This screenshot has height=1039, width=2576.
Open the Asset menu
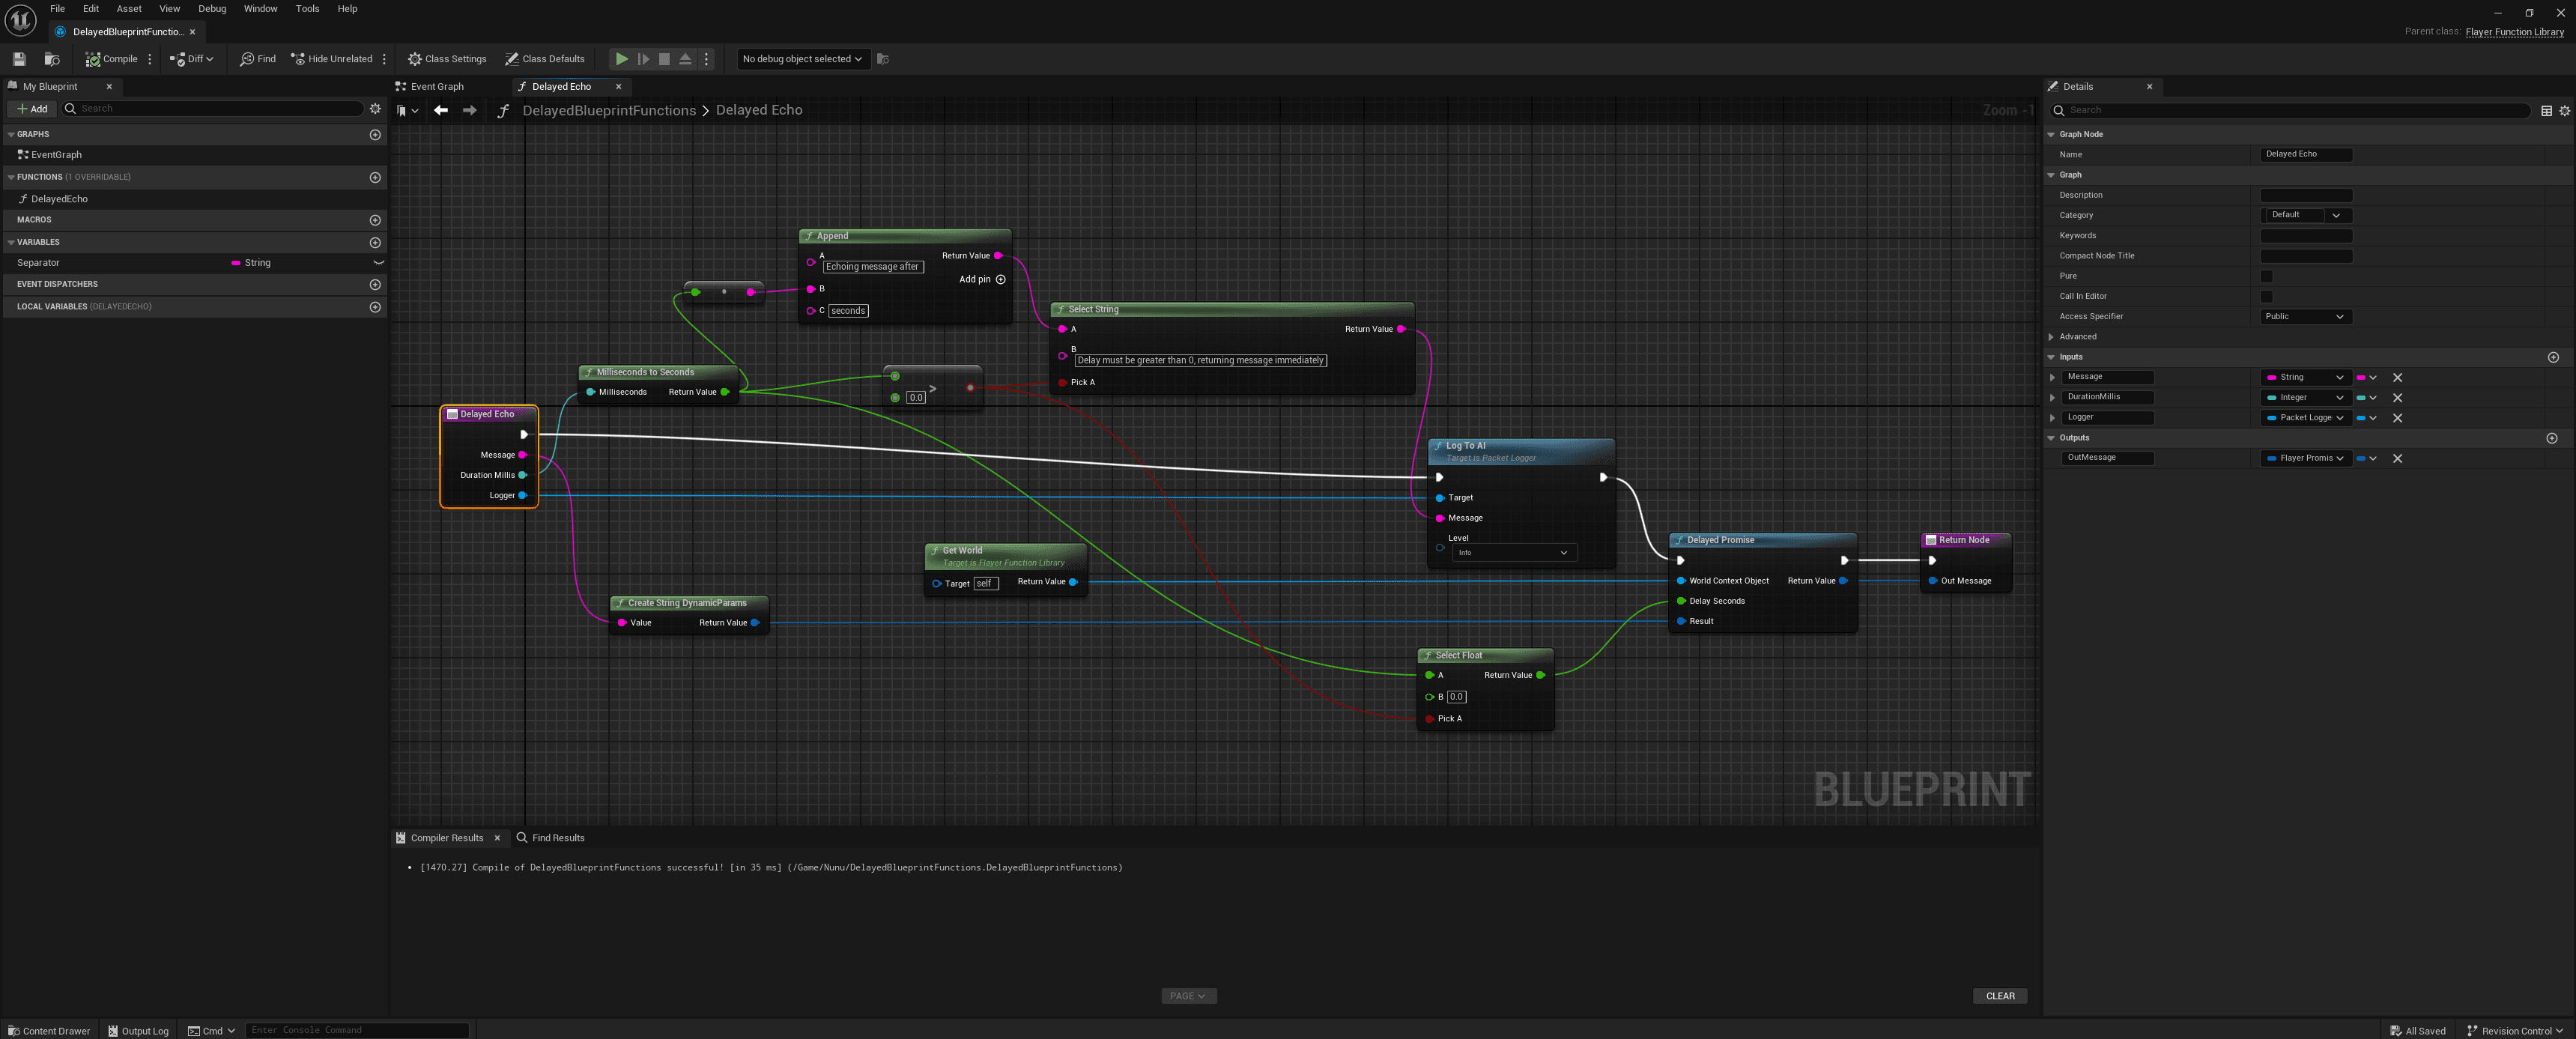[129, 9]
